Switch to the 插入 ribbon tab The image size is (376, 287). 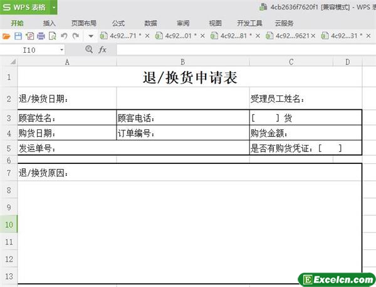49,23
